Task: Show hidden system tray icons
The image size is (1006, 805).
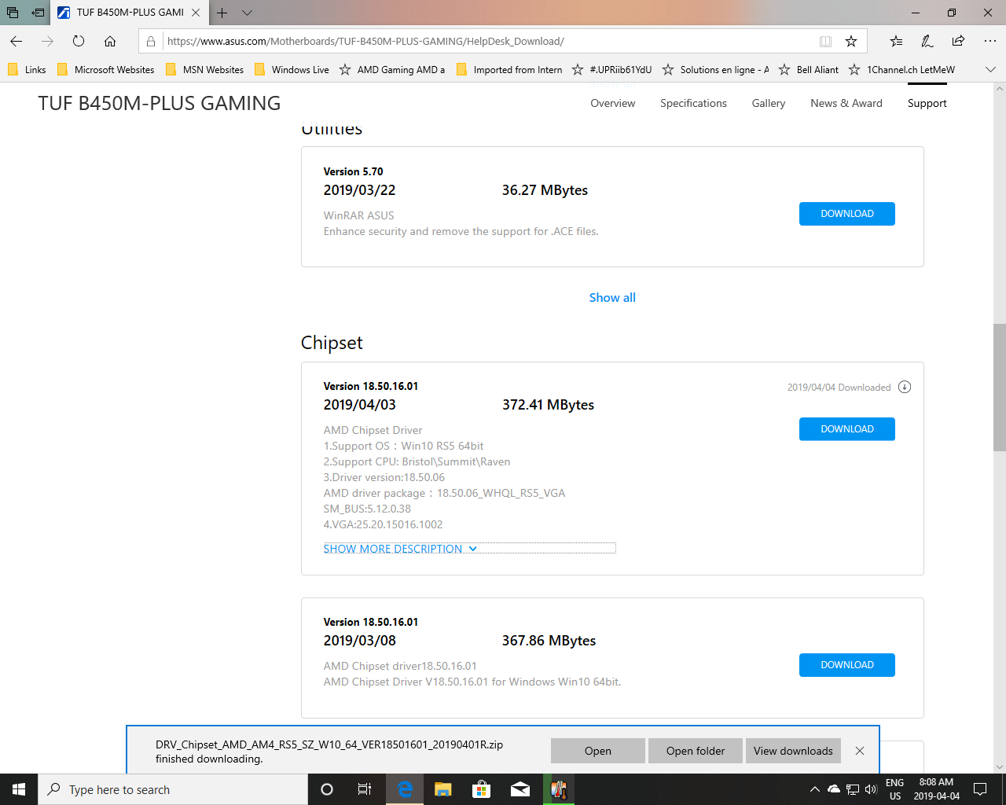Action: click(815, 789)
